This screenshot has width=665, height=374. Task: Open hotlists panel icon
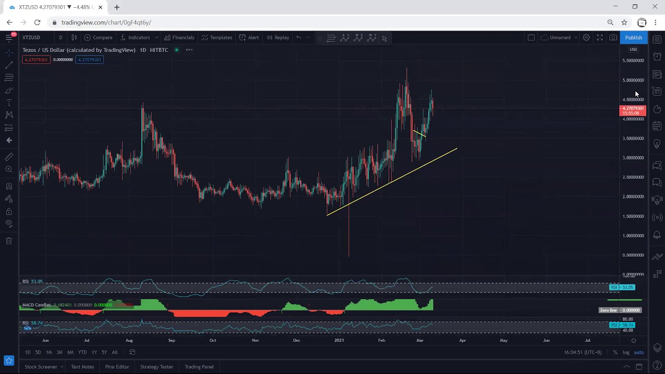[x=657, y=109]
